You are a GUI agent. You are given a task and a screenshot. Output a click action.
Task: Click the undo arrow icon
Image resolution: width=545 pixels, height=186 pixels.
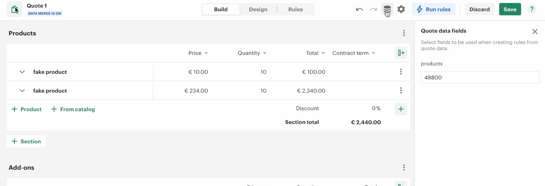click(359, 9)
